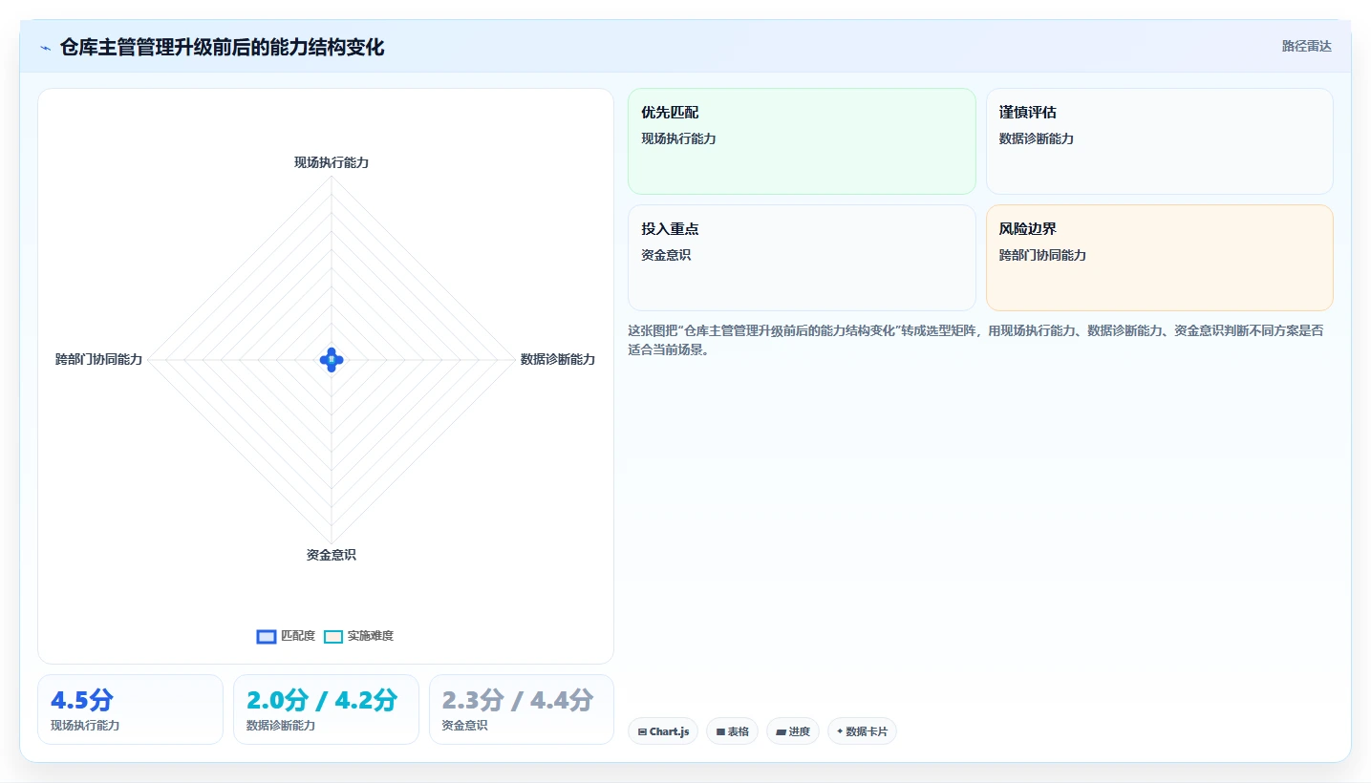Screen dimensions: 1371x783
Task: Select the 表格 tag chip
Action: point(733,731)
